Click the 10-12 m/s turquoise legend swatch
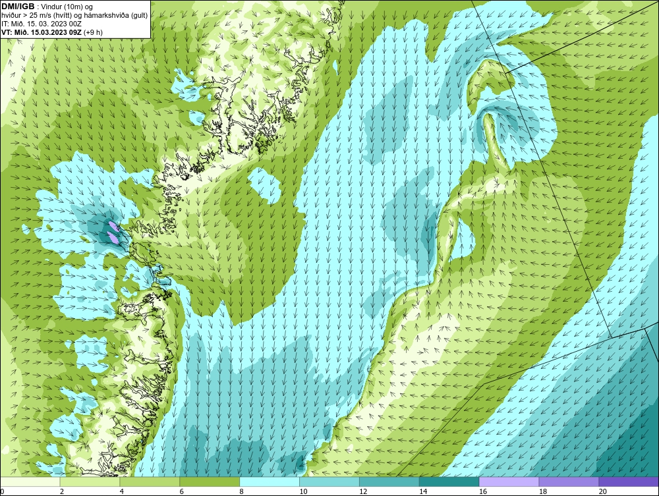The width and height of the screenshot is (659, 496). tap(329, 482)
